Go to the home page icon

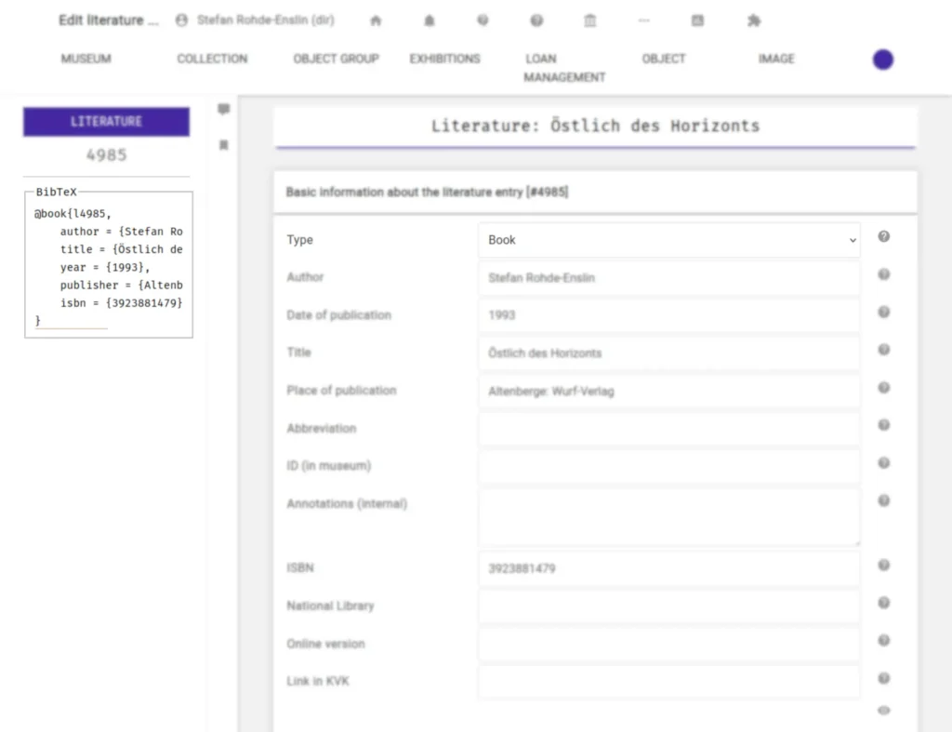point(376,20)
